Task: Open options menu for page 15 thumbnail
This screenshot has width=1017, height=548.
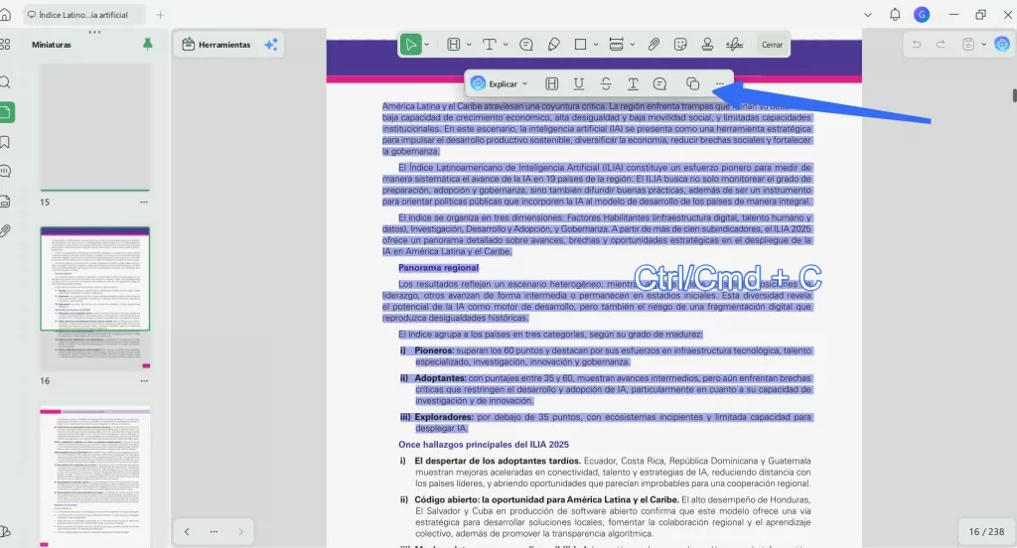Action: (144, 203)
